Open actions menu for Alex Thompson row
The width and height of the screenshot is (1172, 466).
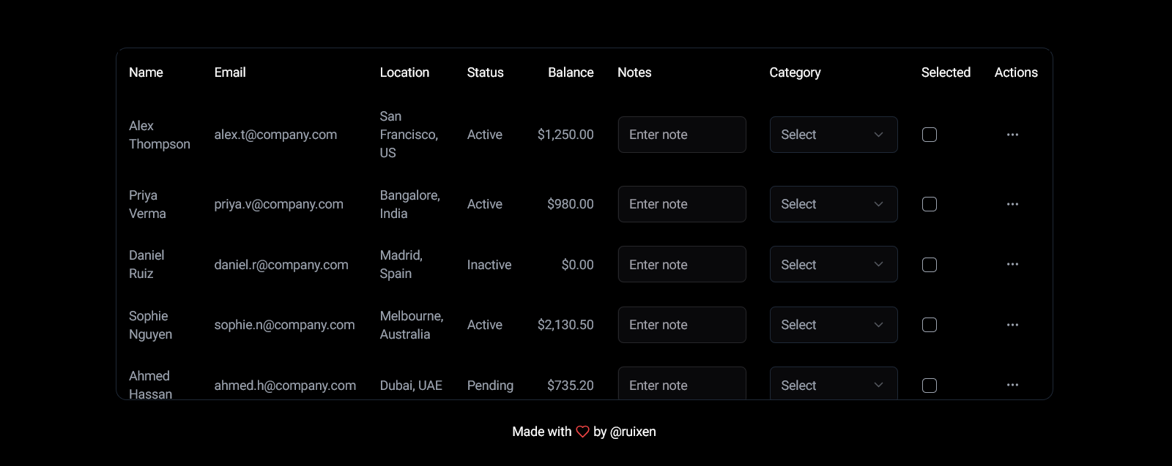click(x=1012, y=135)
